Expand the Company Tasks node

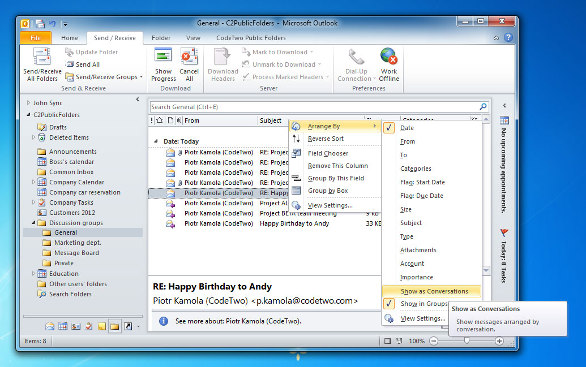tap(33, 202)
